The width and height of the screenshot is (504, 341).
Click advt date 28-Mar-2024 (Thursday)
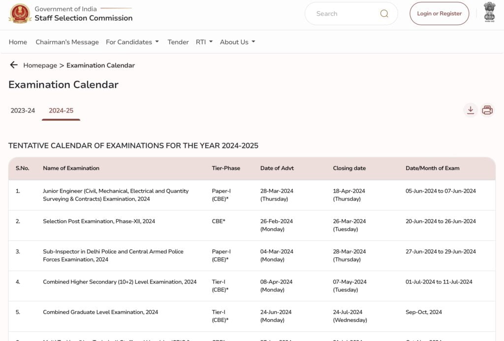coord(277,195)
